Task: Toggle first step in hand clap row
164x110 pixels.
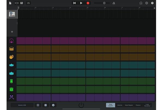Action: [21, 57]
